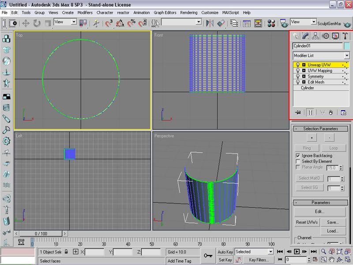Select the Rotate tool in toolbar

(x=37, y=23)
